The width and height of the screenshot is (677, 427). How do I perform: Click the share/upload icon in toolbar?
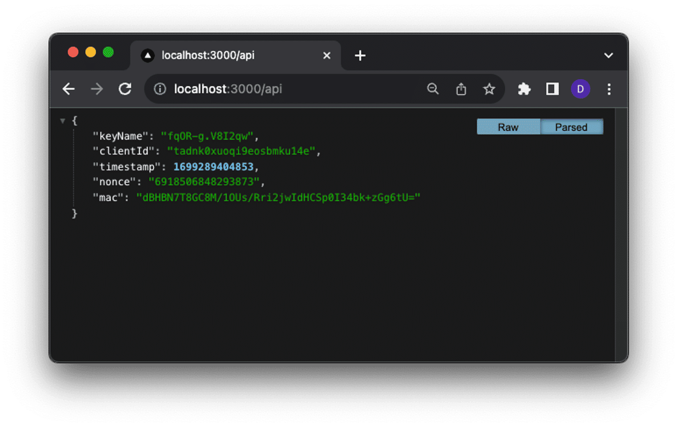pos(461,89)
